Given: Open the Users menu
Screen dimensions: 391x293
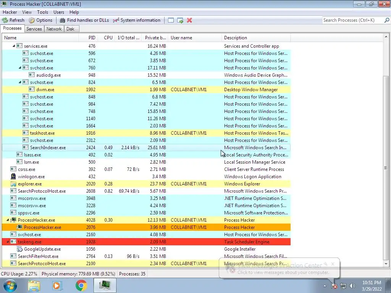Looking at the screenshot, I should [58, 12].
